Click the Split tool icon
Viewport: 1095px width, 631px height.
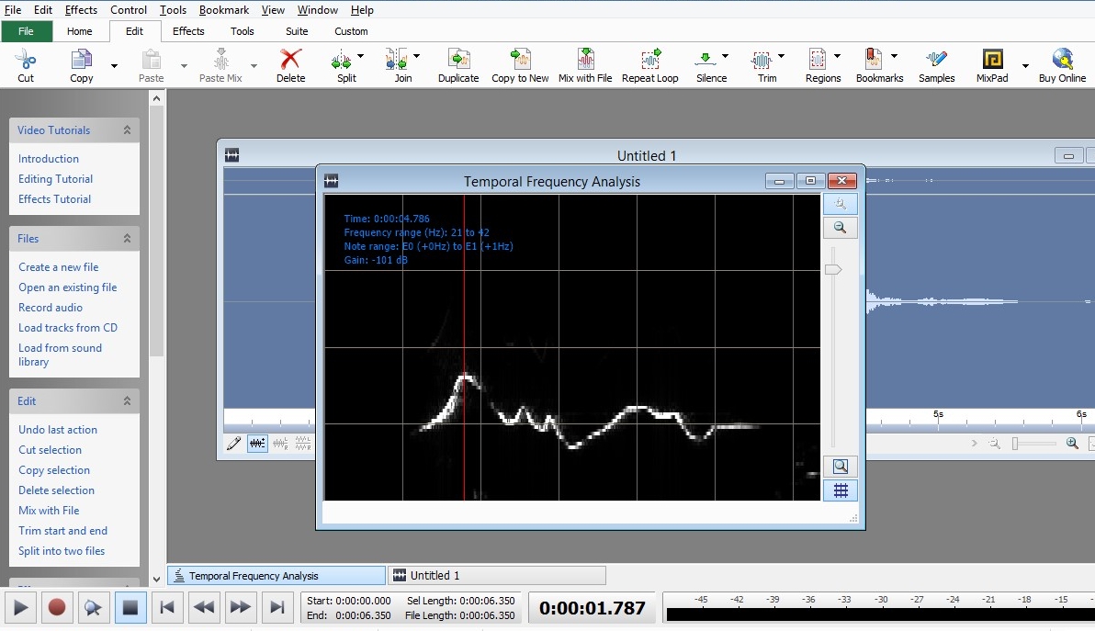pyautogui.click(x=342, y=60)
